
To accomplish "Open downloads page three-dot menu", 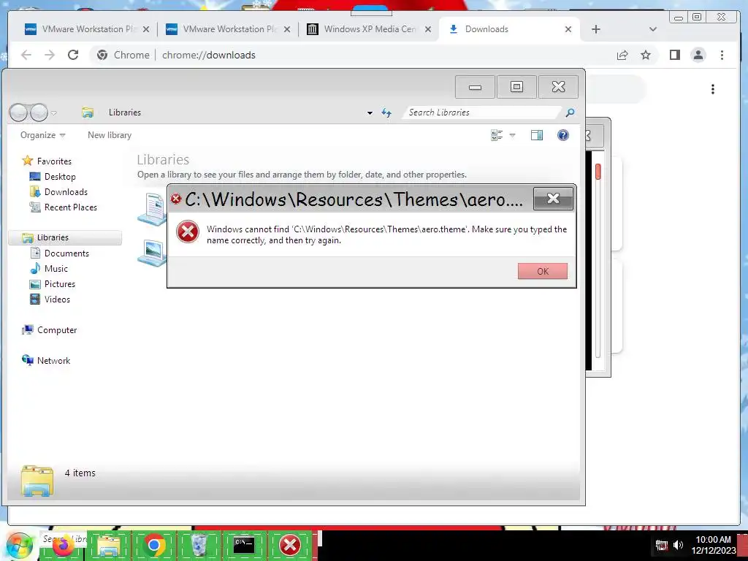I will coord(713,89).
